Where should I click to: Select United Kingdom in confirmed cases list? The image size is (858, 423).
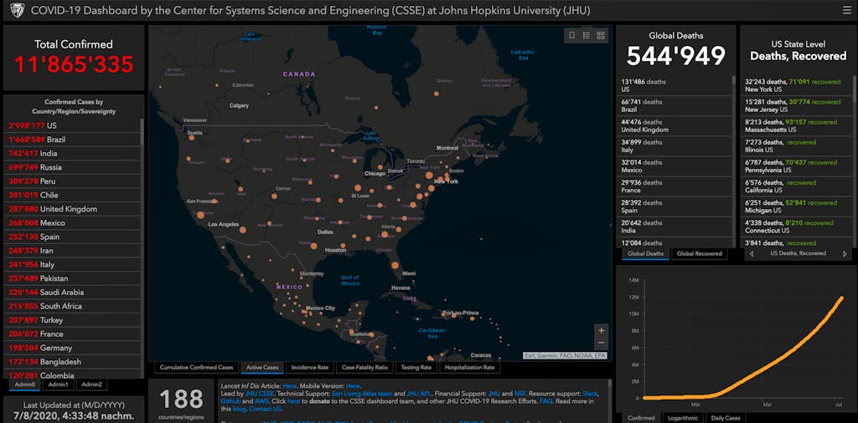click(72, 209)
